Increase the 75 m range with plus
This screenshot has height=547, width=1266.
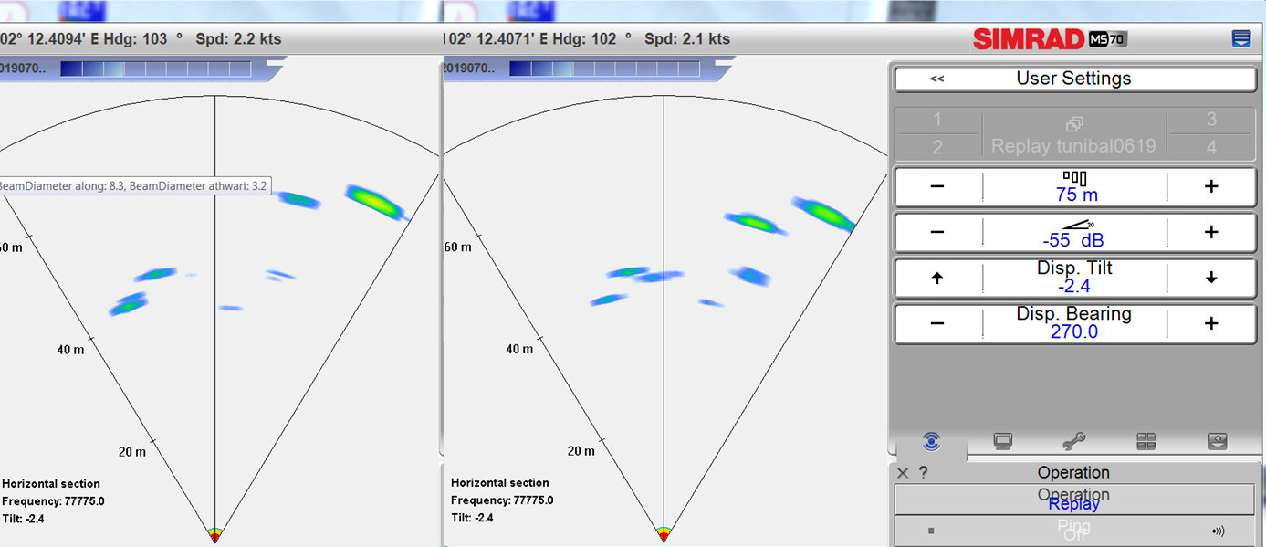[x=1211, y=186]
